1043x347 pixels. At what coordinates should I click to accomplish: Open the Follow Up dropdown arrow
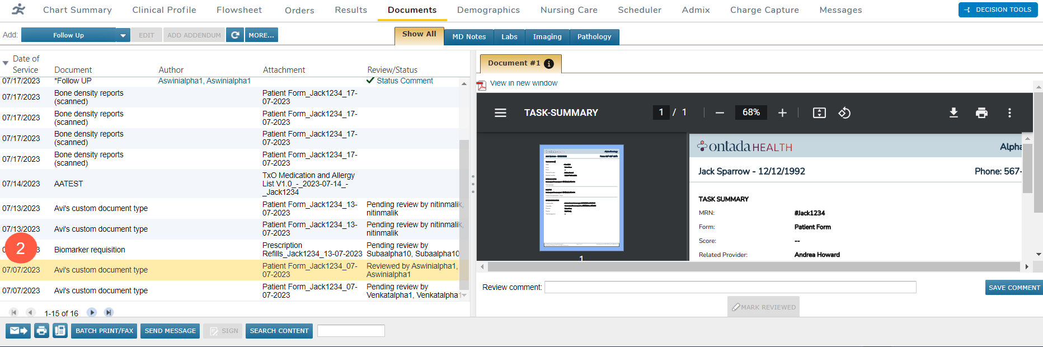point(123,35)
